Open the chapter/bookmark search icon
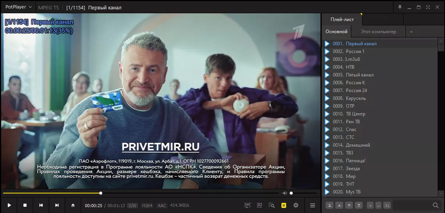Screen dimensions: 445x213 pyautogui.click(x=271, y=205)
